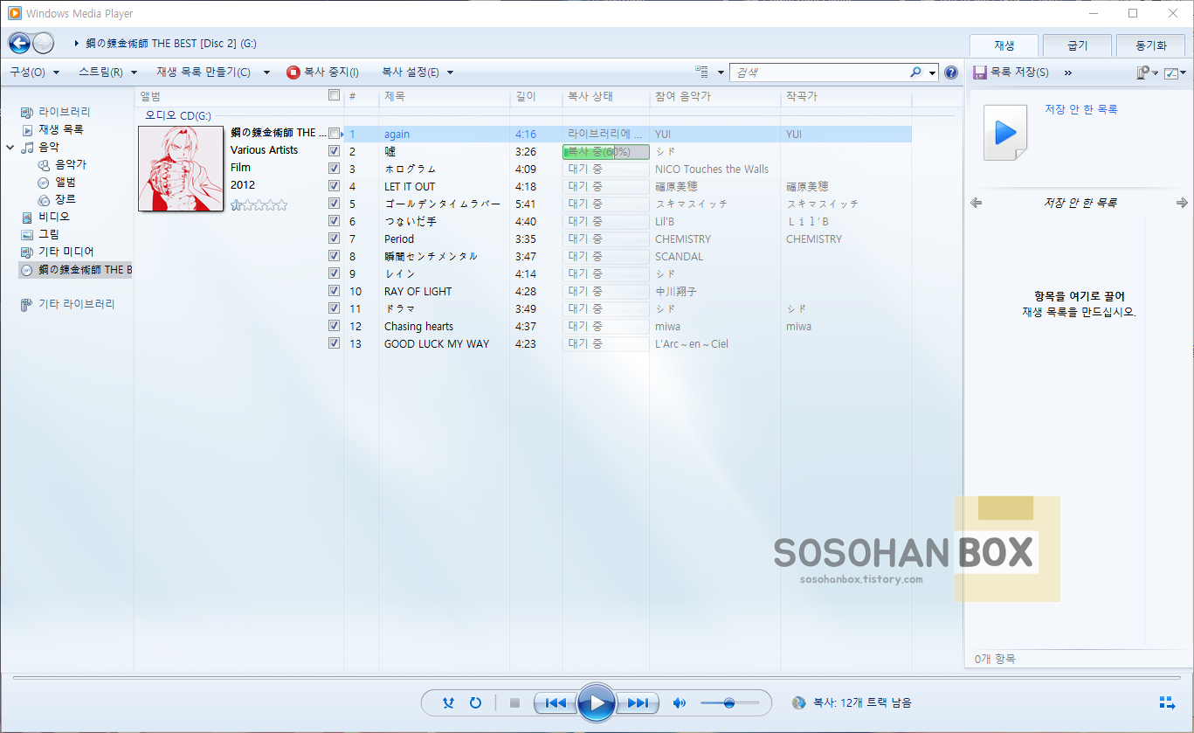
Task: Toggle repeat playback
Action: [x=475, y=702]
